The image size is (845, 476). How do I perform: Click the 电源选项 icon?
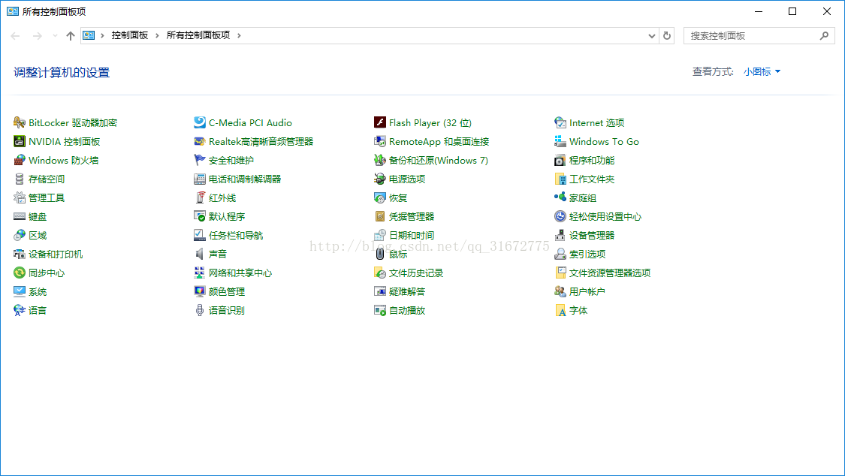(380, 179)
